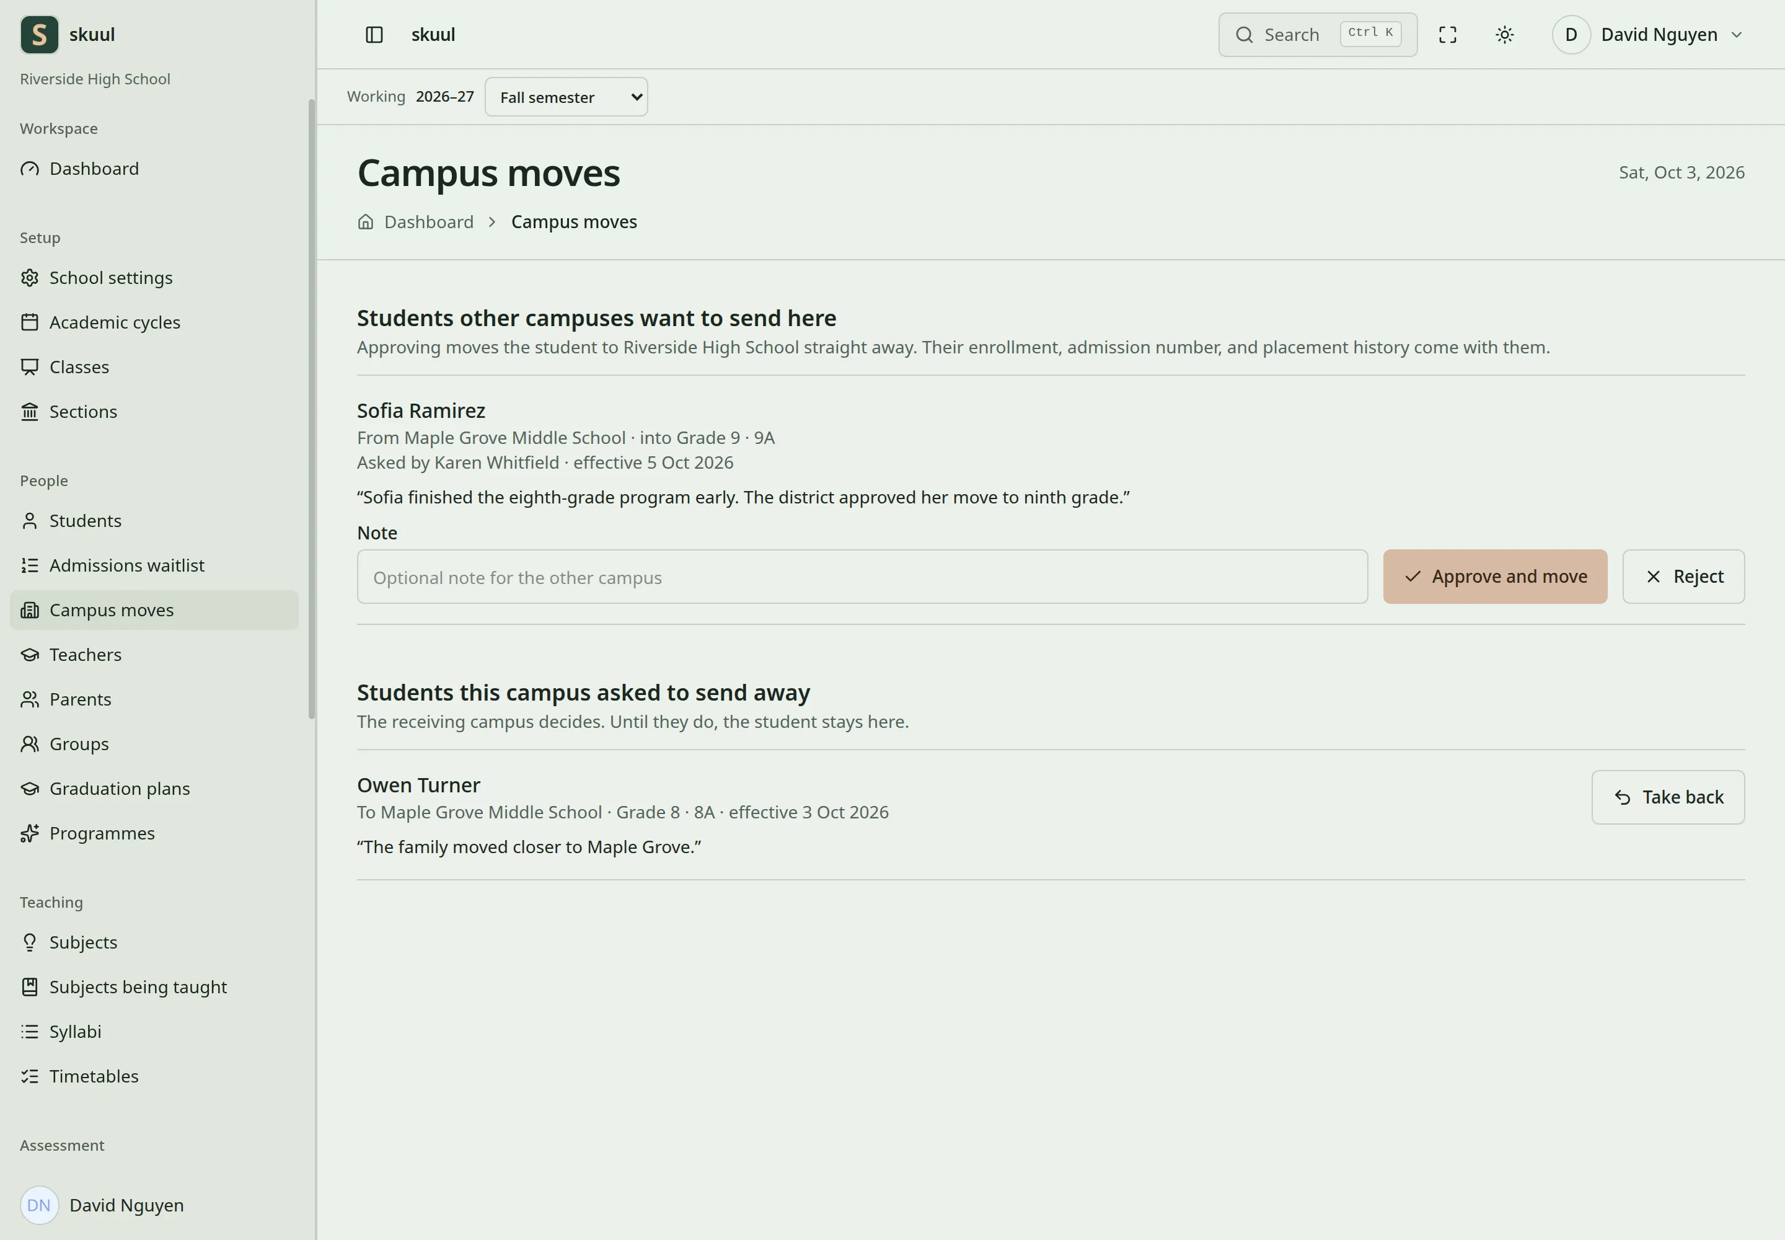Open Subjects lightbulb icon
Viewport: 1785px width, 1240px height.
30,942
